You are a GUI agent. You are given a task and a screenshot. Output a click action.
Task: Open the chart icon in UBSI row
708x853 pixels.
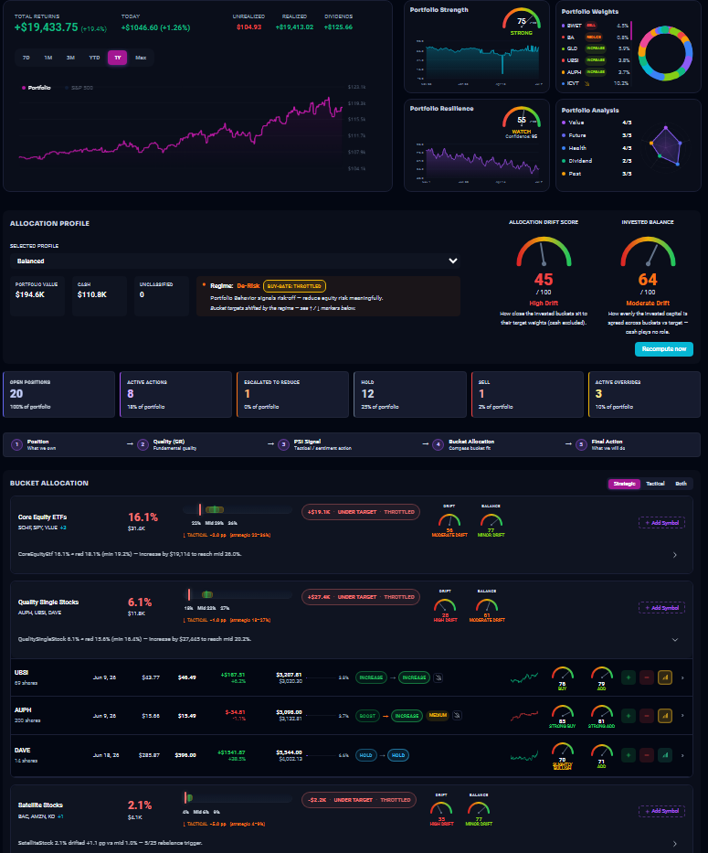[x=665, y=677]
